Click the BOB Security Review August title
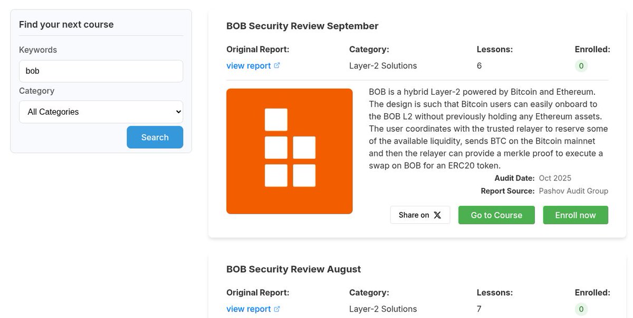This screenshot has height=318, width=633. click(293, 269)
